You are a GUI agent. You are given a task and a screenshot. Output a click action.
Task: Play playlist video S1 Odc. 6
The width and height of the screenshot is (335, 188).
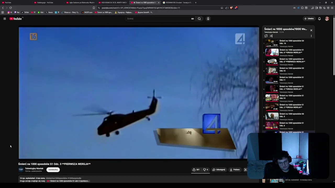tap(288, 126)
